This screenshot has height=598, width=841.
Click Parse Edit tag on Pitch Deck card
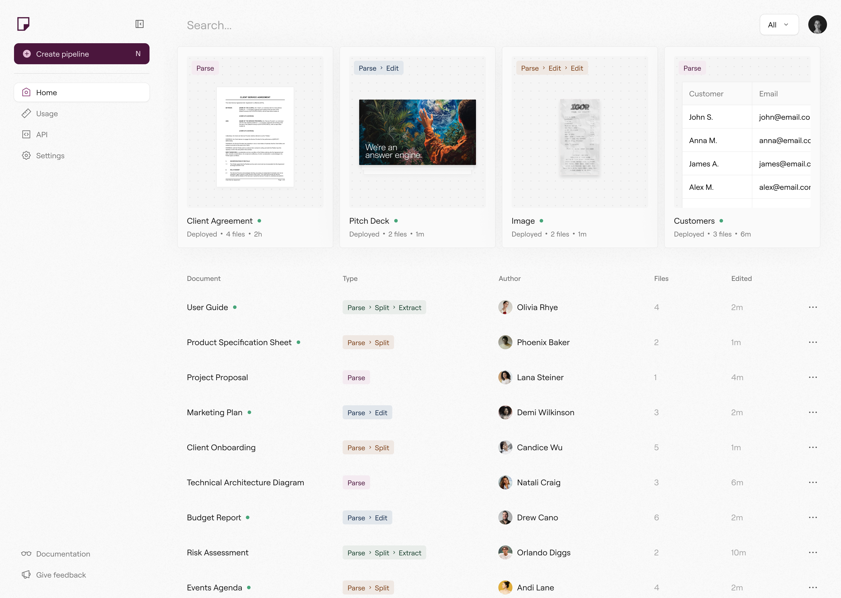tap(378, 68)
